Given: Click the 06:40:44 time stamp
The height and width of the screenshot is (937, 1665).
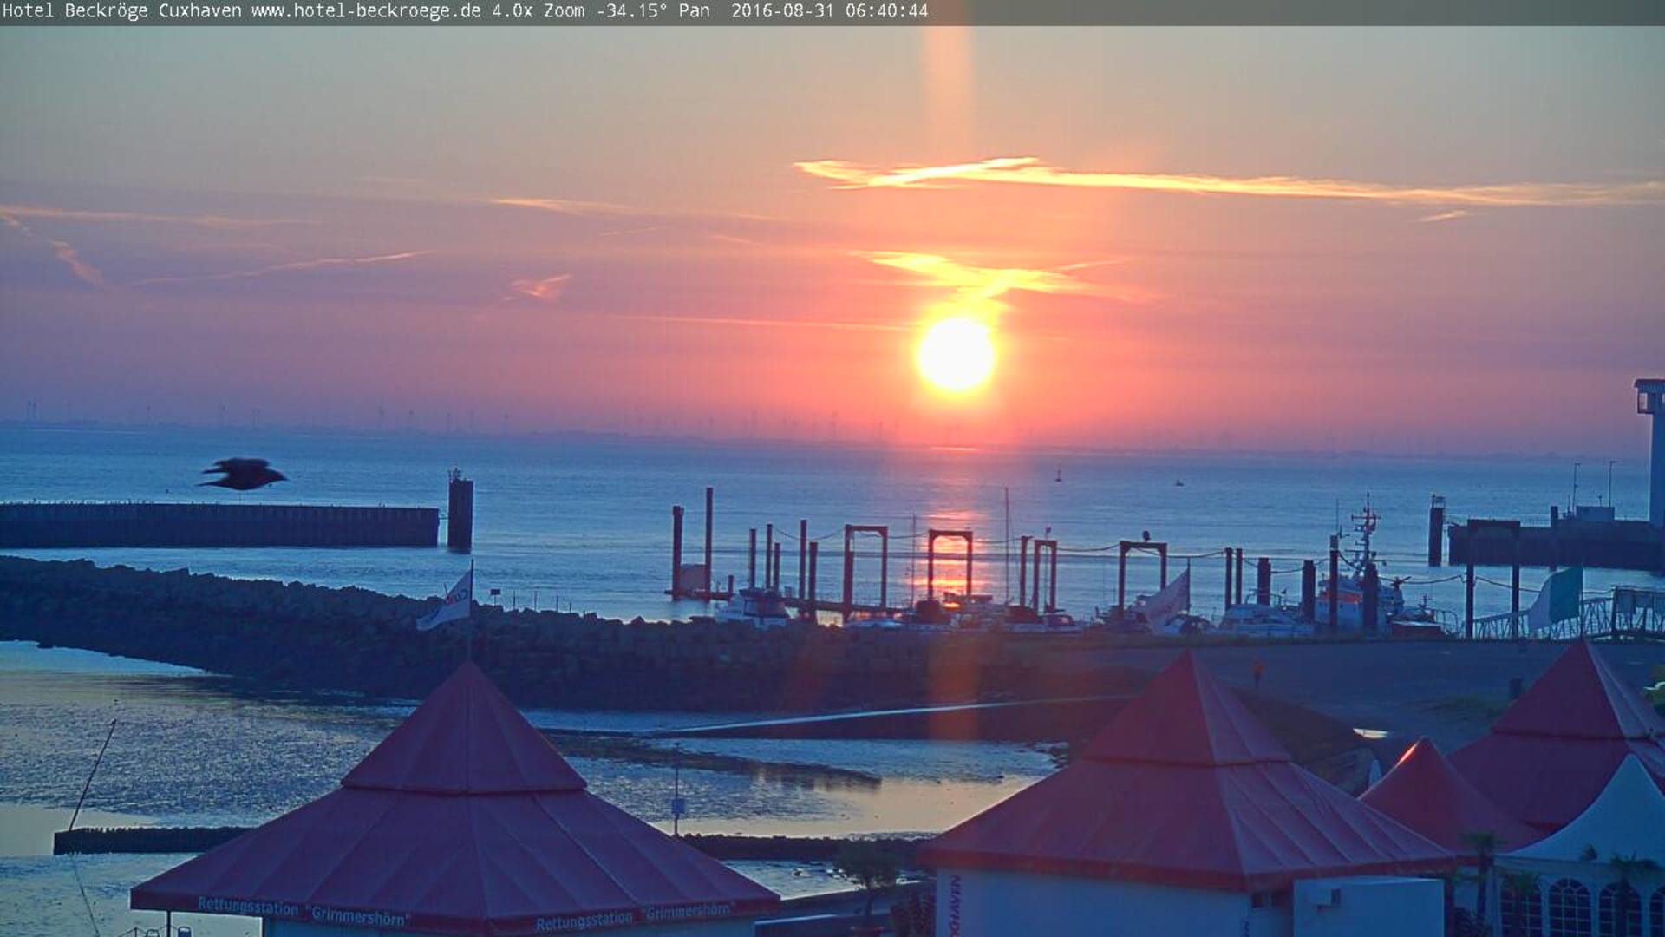Looking at the screenshot, I should 885,11.
